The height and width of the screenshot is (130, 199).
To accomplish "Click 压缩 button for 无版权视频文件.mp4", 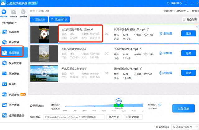I will [x=188, y=53].
